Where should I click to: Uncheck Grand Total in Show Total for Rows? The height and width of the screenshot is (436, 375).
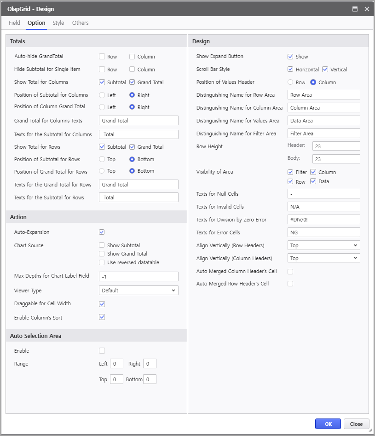click(x=132, y=147)
